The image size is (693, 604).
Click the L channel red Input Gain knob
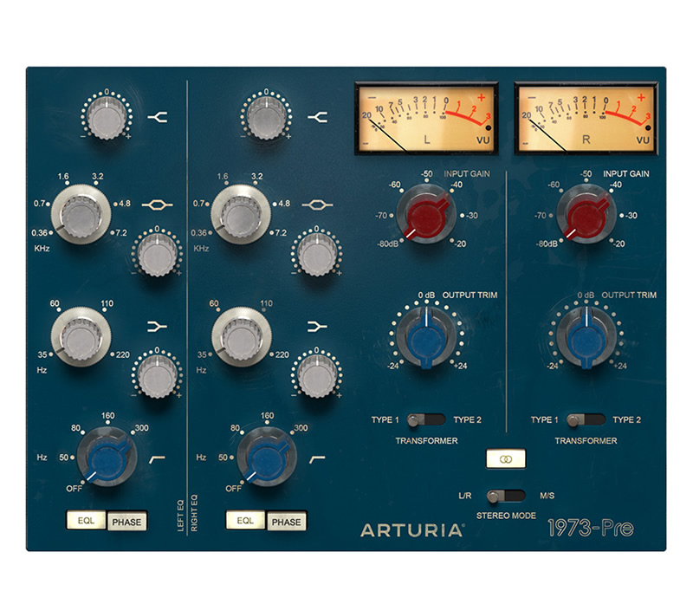point(426,215)
